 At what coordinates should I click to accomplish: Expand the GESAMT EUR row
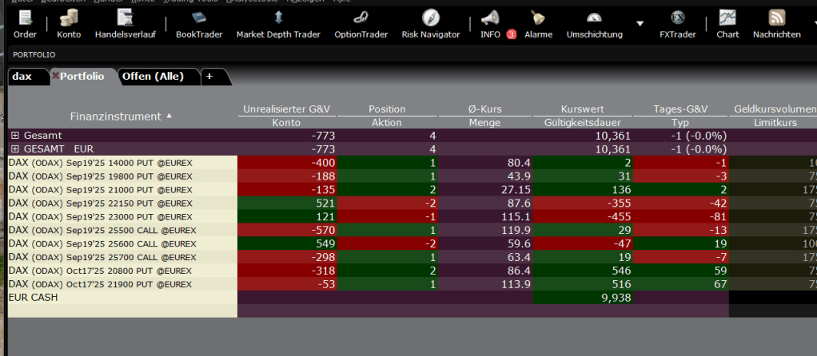click(14, 148)
